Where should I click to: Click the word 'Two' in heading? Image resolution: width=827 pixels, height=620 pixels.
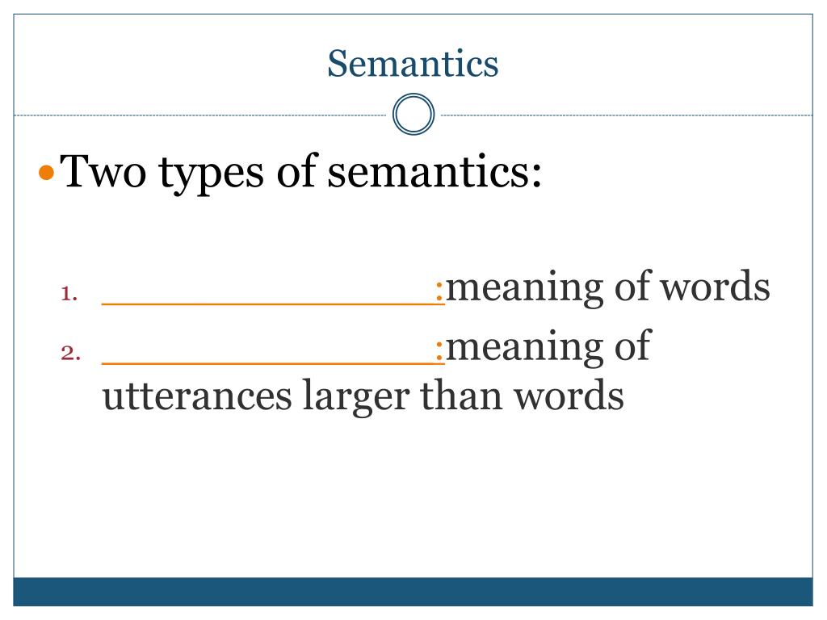coord(103,171)
